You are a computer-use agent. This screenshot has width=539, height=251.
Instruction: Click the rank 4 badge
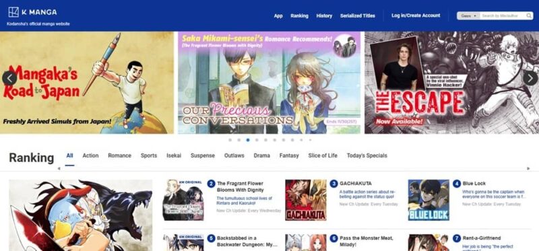[x=457, y=184]
